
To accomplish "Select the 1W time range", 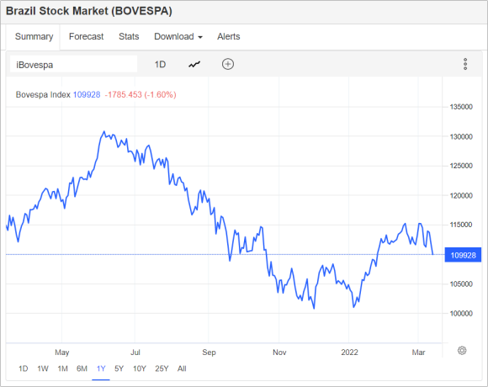I will pyautogui.click(x=43, y=368).
